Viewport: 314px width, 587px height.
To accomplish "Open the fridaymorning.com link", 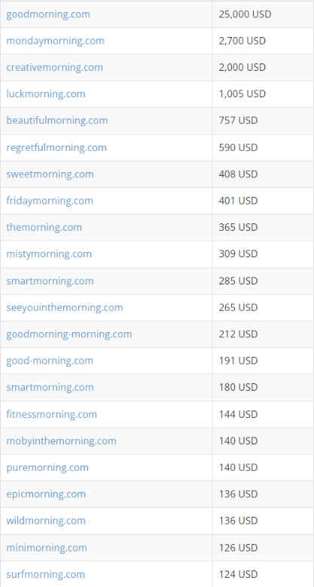I will pos(50,201).
